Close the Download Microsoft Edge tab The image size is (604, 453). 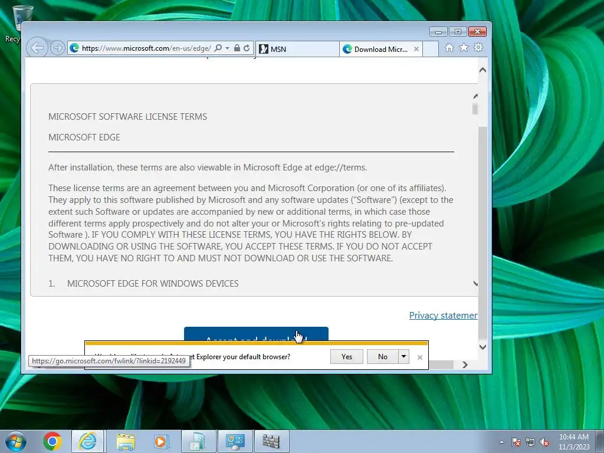(x=416, y=49)
